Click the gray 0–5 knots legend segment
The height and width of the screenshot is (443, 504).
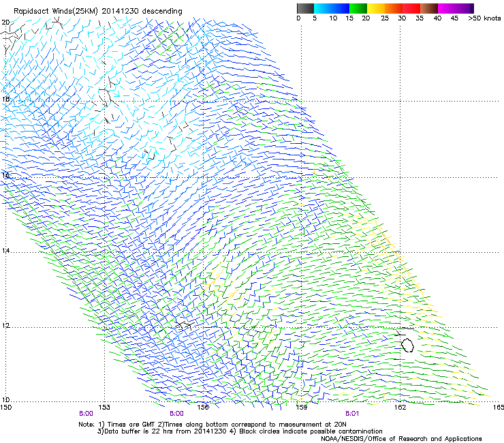[x=305, y=8]
